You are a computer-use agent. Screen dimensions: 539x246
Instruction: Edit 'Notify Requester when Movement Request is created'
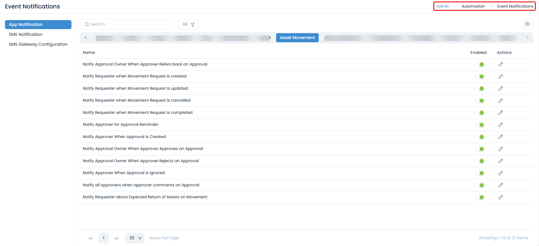tap(500, 76)
